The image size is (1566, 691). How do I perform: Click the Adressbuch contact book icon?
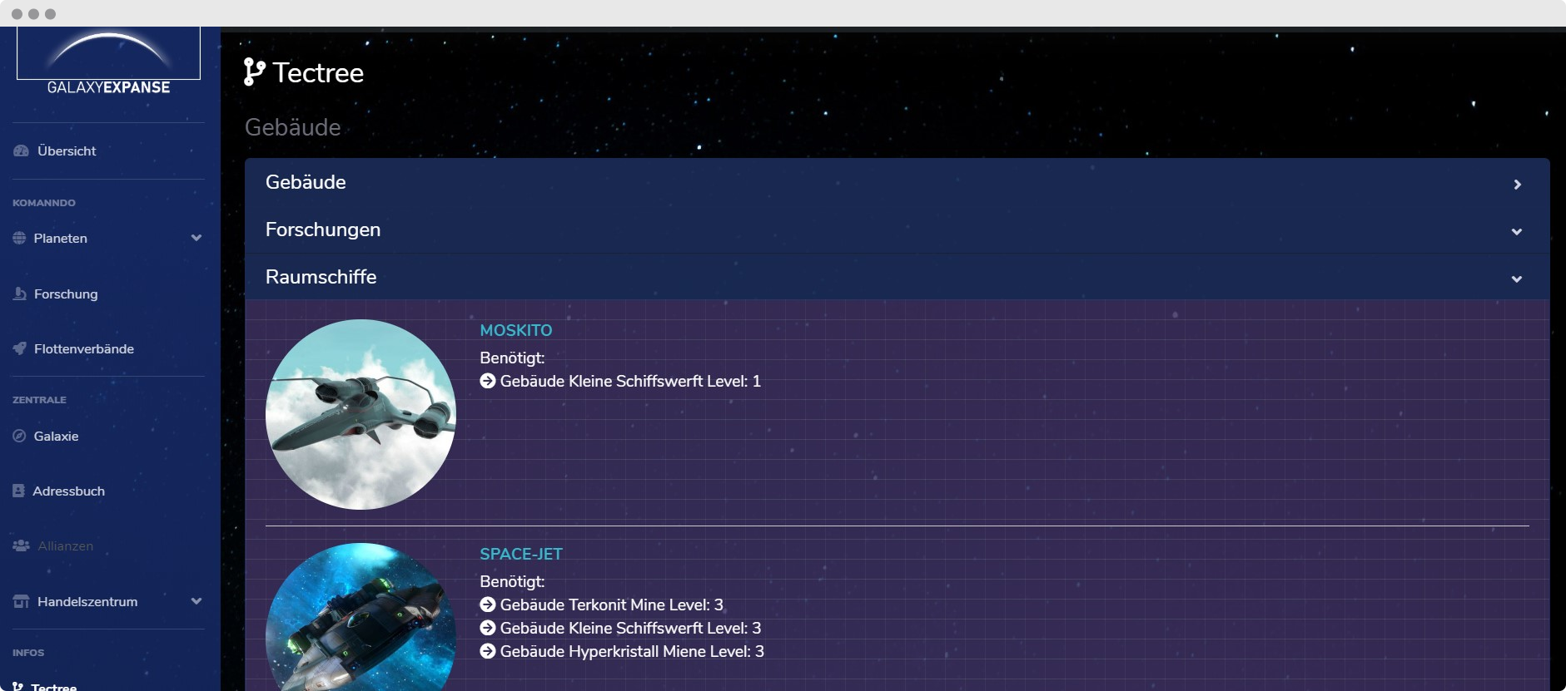click(18, 491)
